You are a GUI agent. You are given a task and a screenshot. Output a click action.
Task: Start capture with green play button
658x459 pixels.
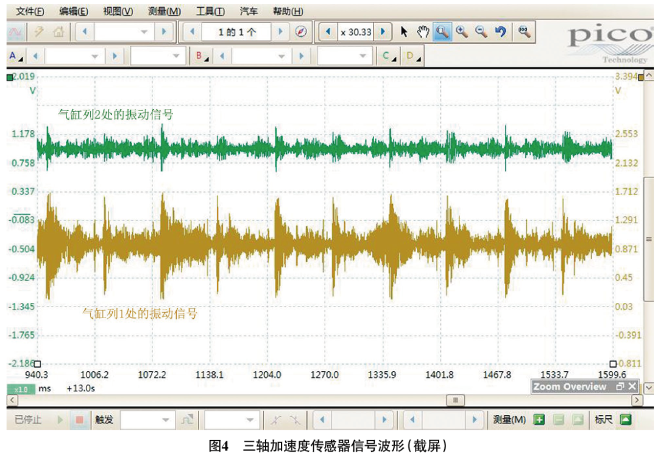click(60, 419)
